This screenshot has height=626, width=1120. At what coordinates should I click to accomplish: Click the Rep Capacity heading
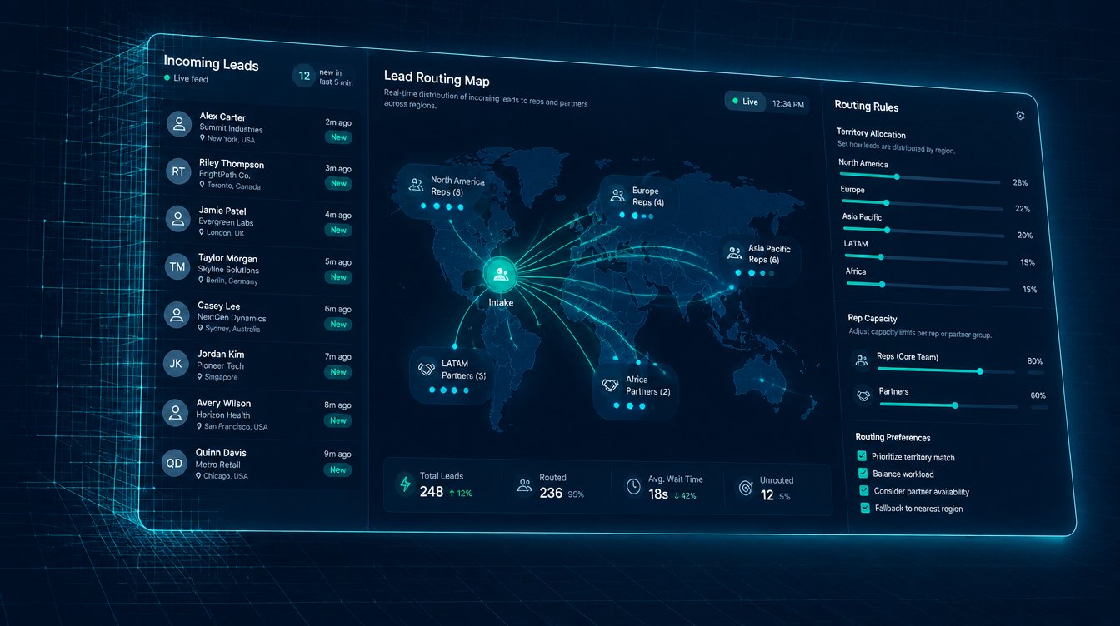(x=872, y=319)
